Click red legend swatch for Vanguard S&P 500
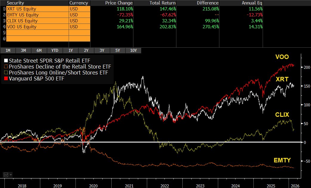311x188 pixels. tap(6, 78)
